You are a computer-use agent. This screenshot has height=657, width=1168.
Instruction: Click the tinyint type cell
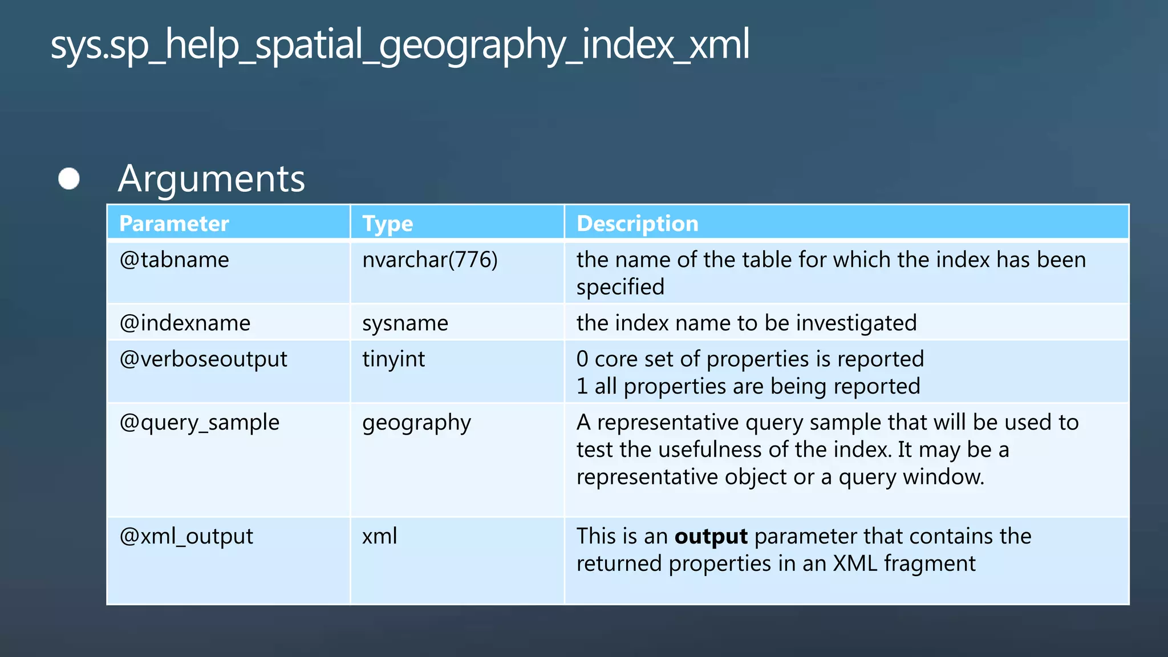(x=394, y=359)
